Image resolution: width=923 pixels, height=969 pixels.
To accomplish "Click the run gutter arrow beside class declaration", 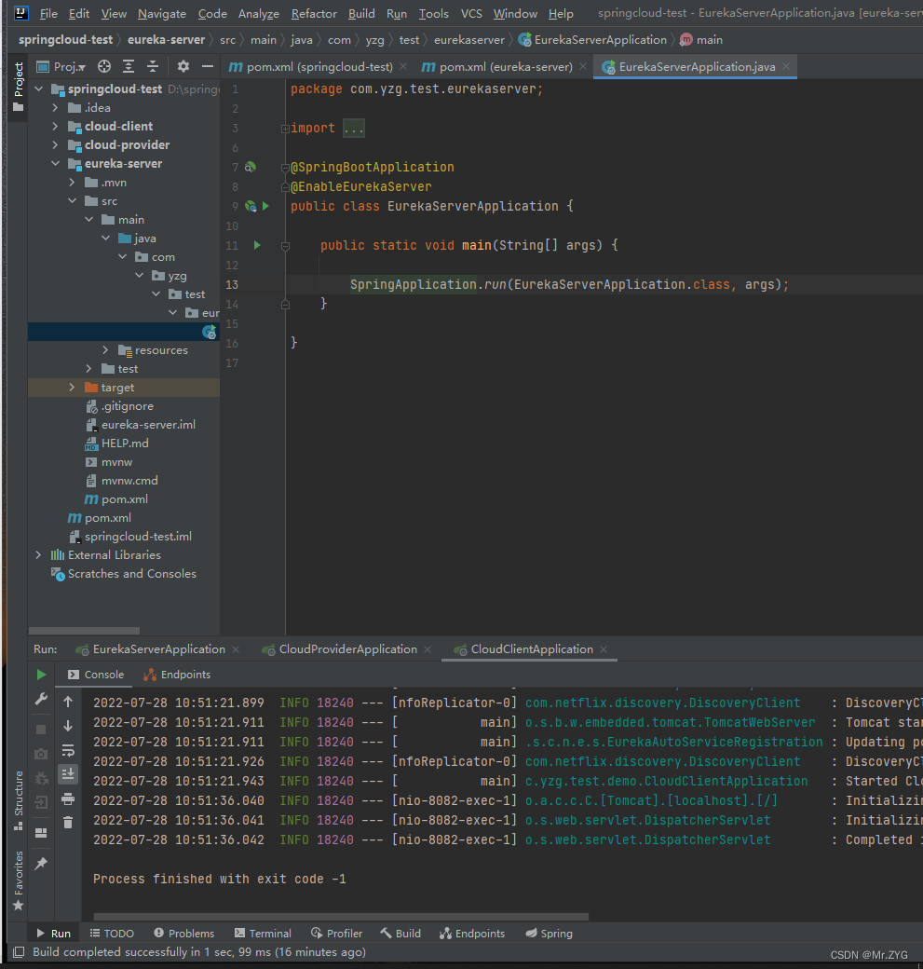I will point(265,206).
